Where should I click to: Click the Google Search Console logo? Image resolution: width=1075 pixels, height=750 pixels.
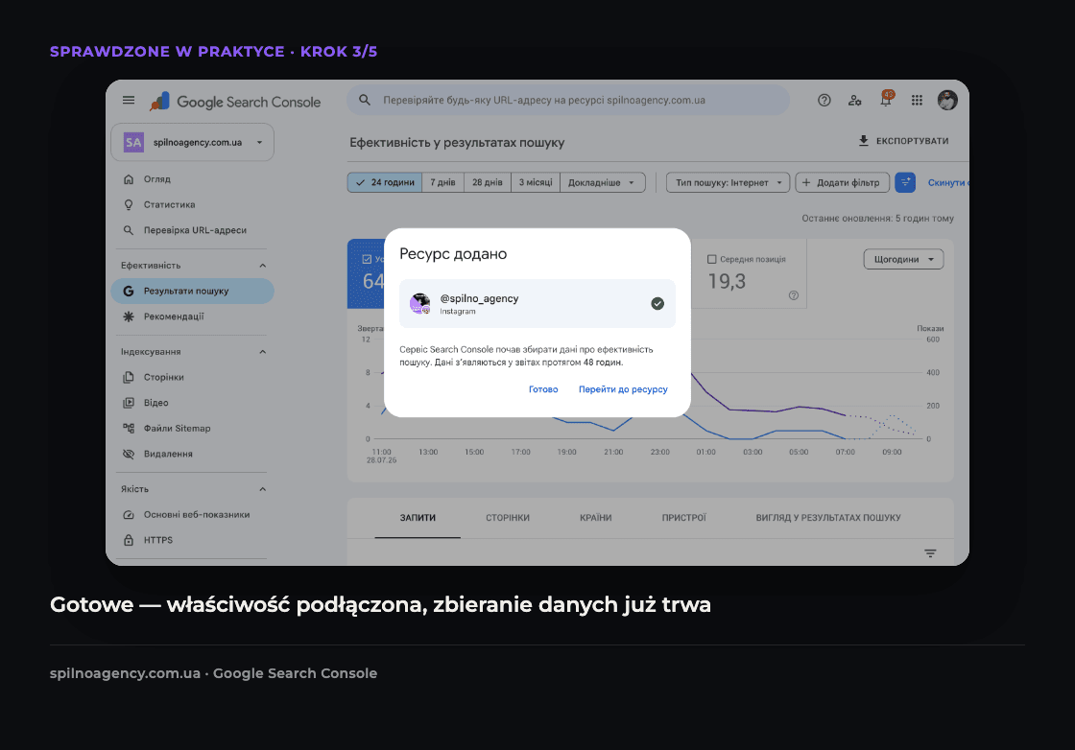point(235,102)
